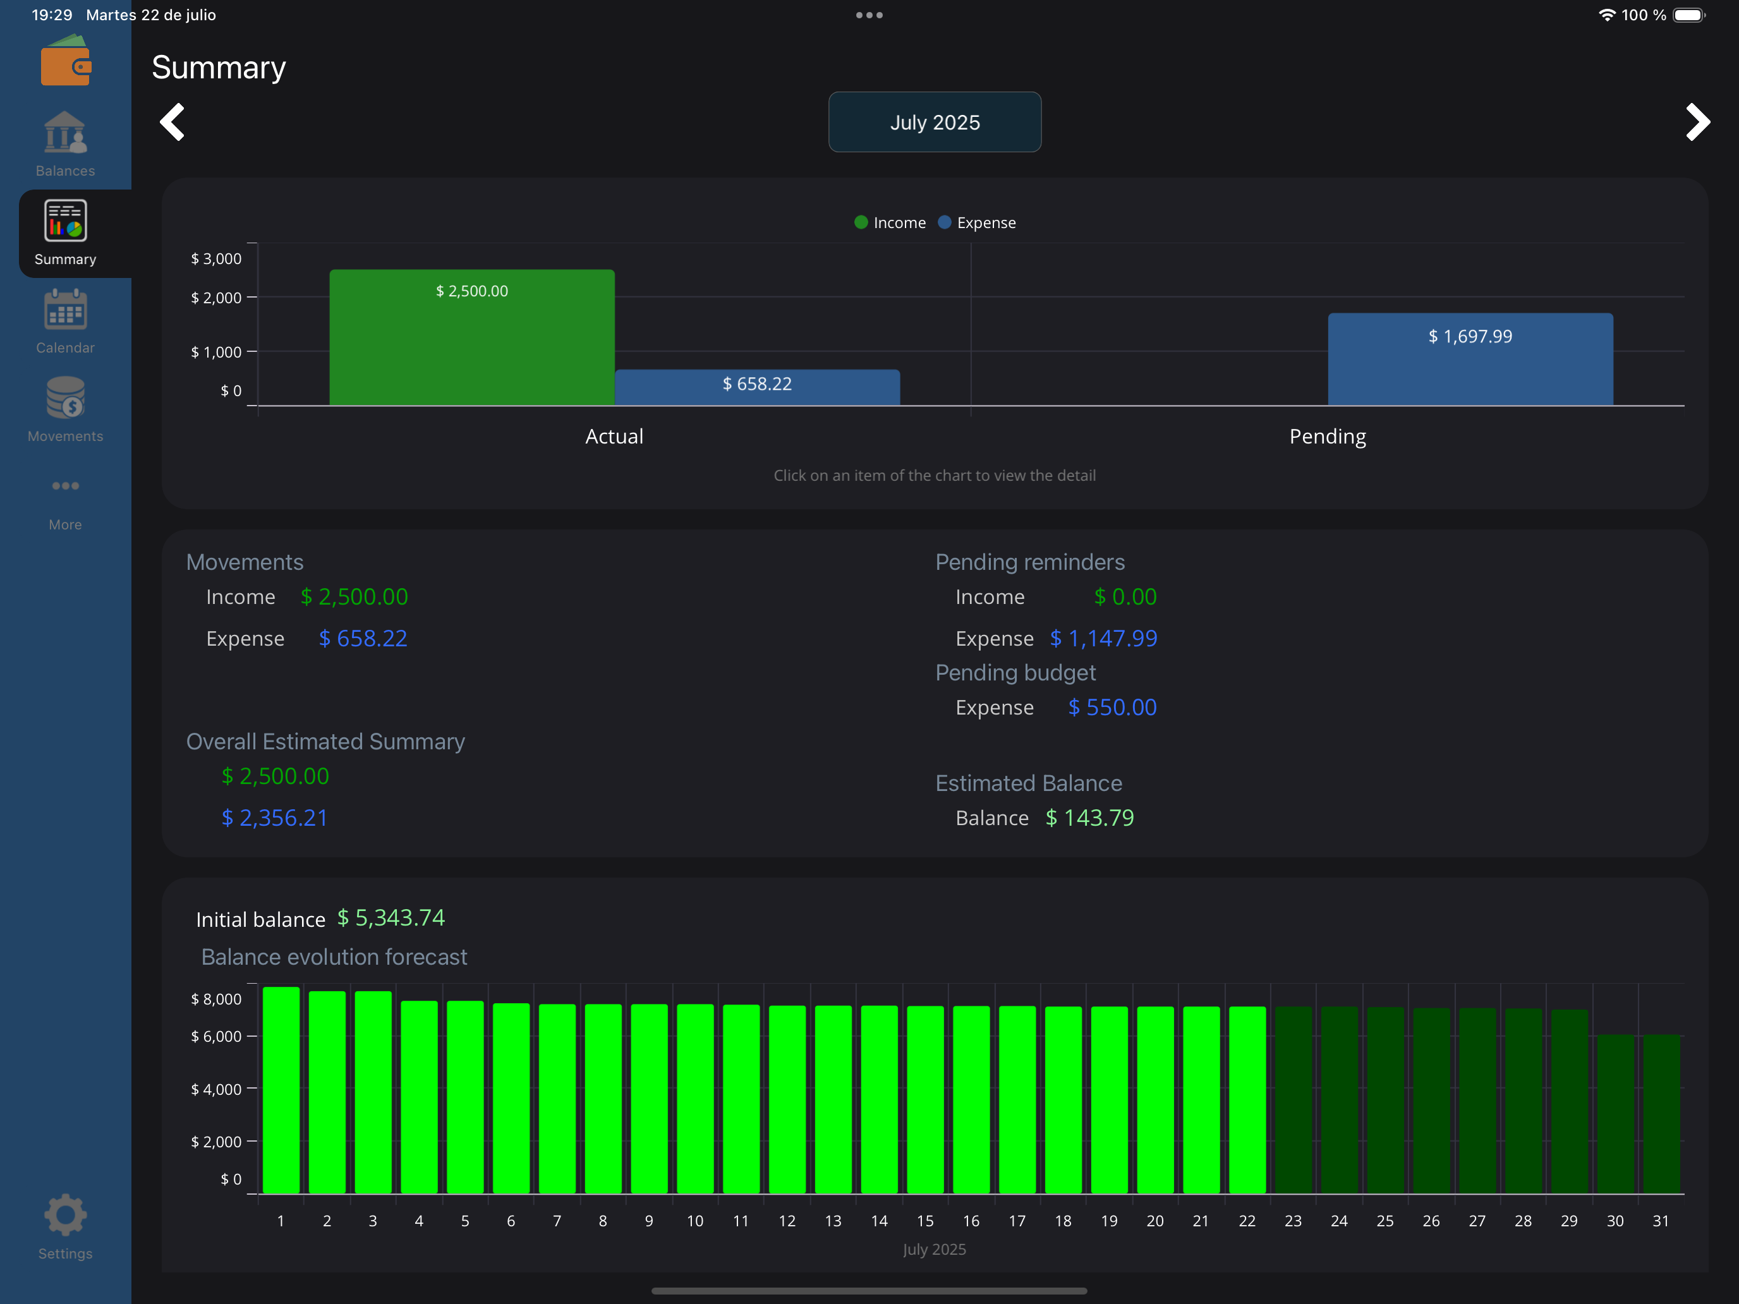Click the Actual chart group label
This screenshot has width=1739, height=1304.
pos(614,436)
